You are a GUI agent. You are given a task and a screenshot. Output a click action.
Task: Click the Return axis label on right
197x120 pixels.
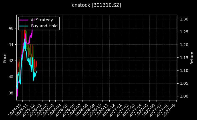pos(192,57)
